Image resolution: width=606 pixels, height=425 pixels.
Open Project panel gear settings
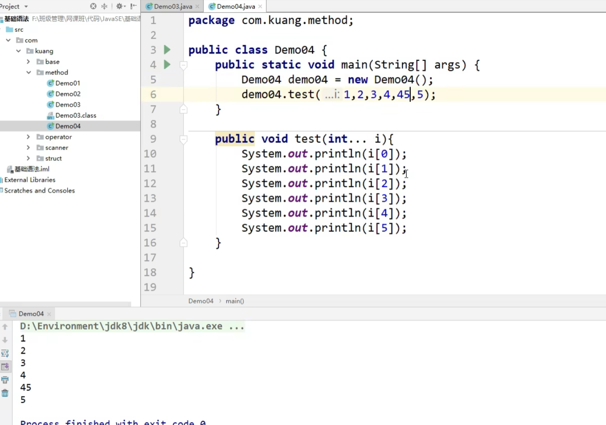tap(119, 6)
